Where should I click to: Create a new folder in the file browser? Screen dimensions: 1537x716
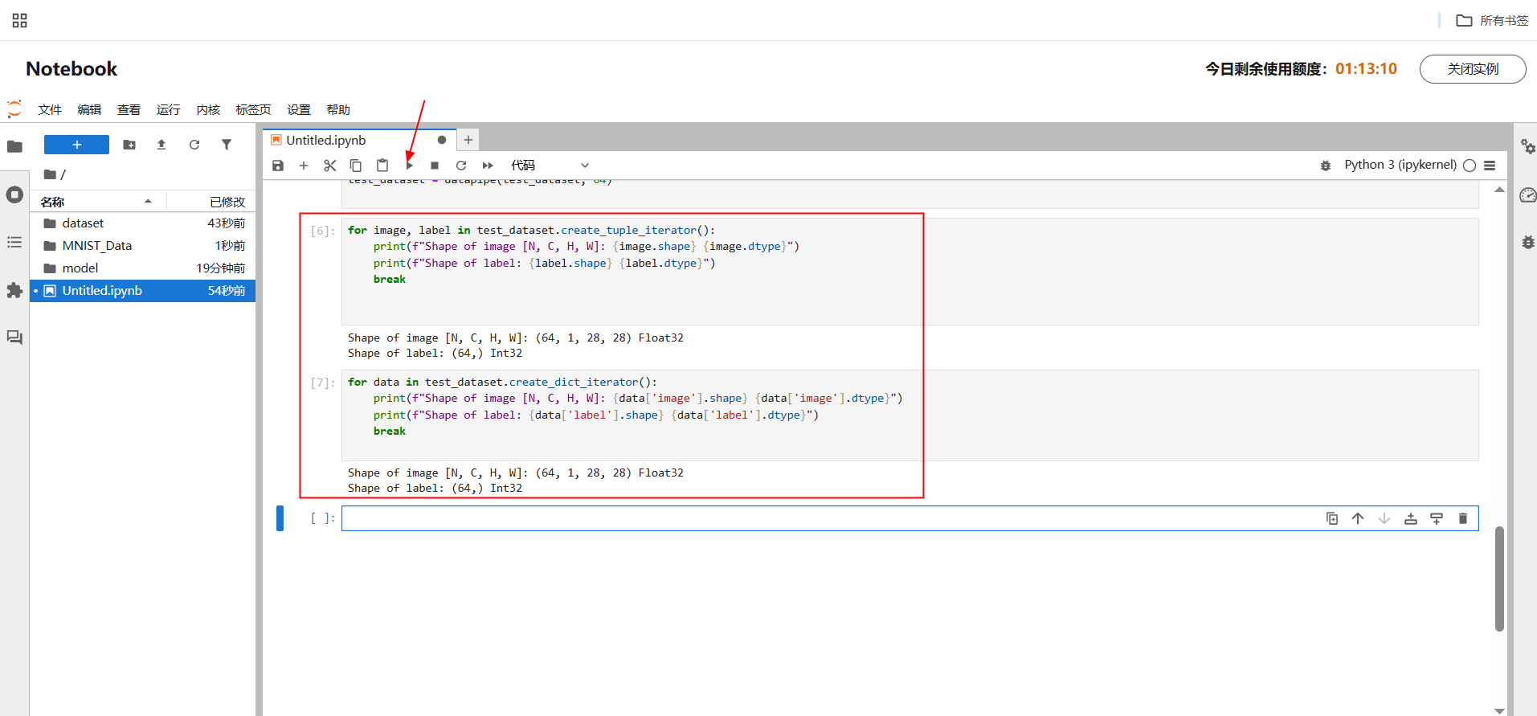[129, 145]
